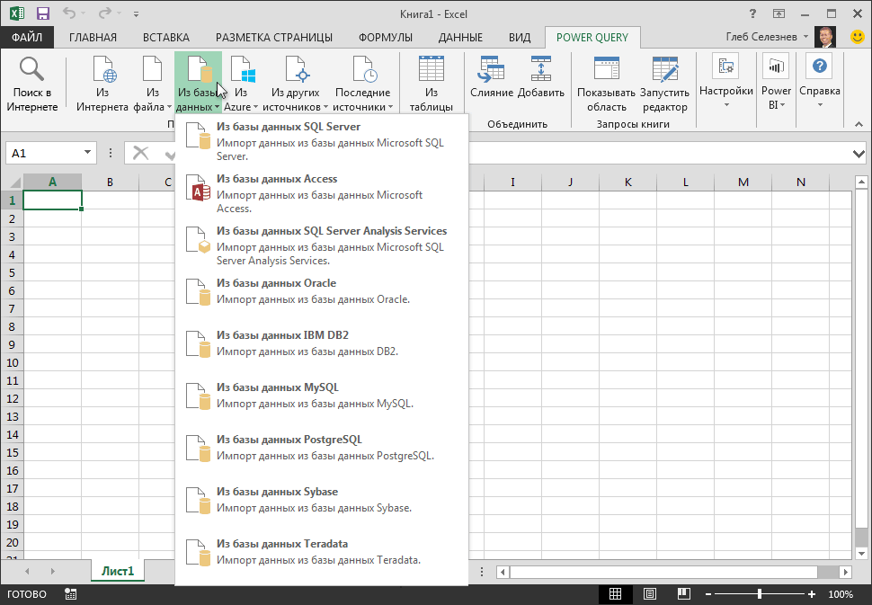Choose SQL Server Analysis Services import

coord(322,245)
